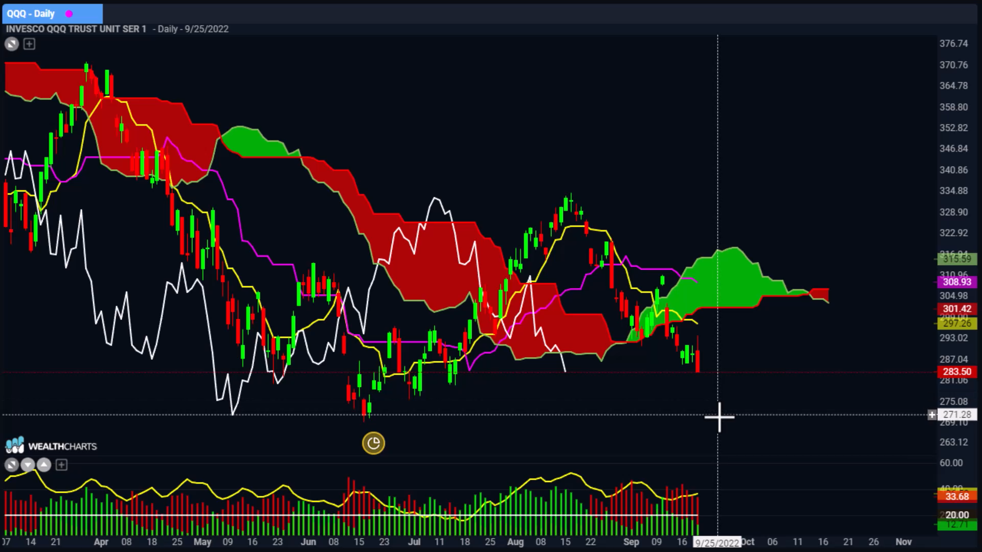The width and height of the screenshot is (982, 552).
Task: Click the Jul label on time axis
Action: [x=414, y=542]
